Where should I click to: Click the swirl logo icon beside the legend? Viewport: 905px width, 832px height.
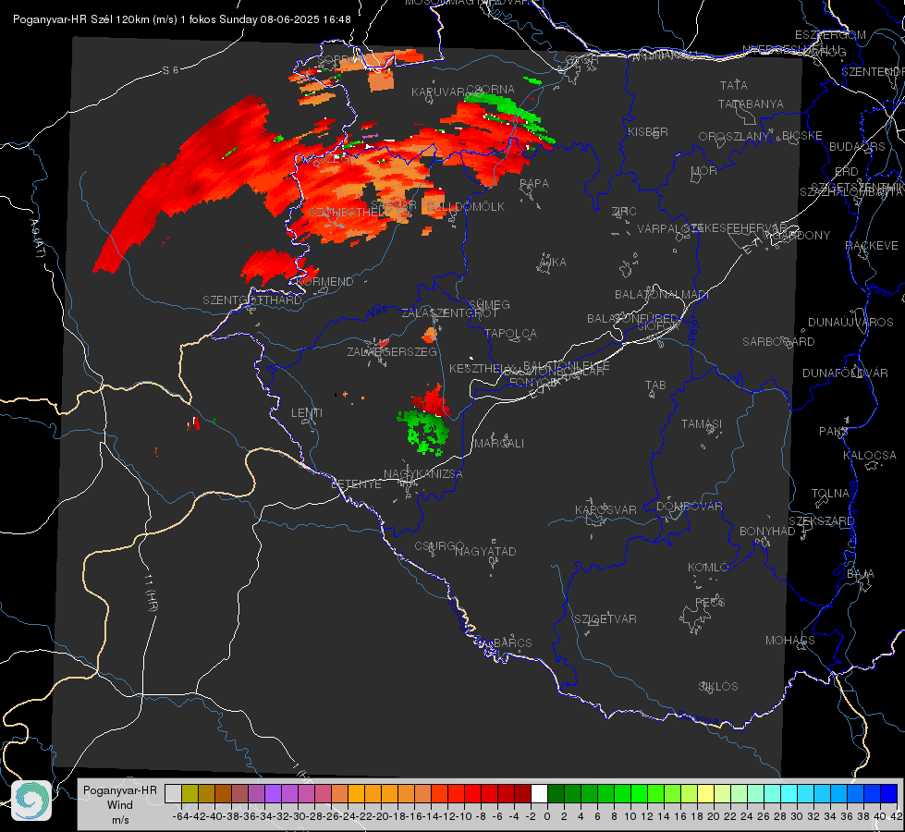click(31, 801)
